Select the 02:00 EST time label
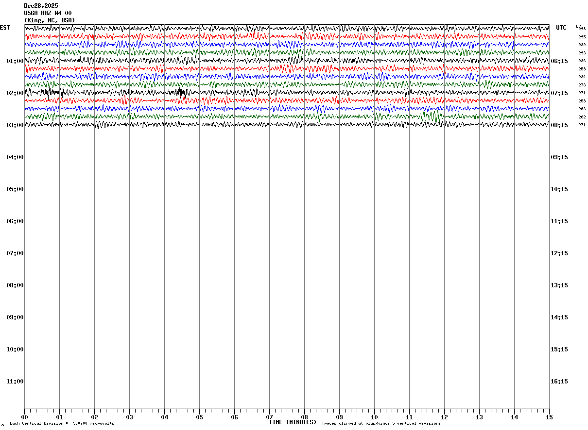Viewport: 588px width, 430px height. 15,93
